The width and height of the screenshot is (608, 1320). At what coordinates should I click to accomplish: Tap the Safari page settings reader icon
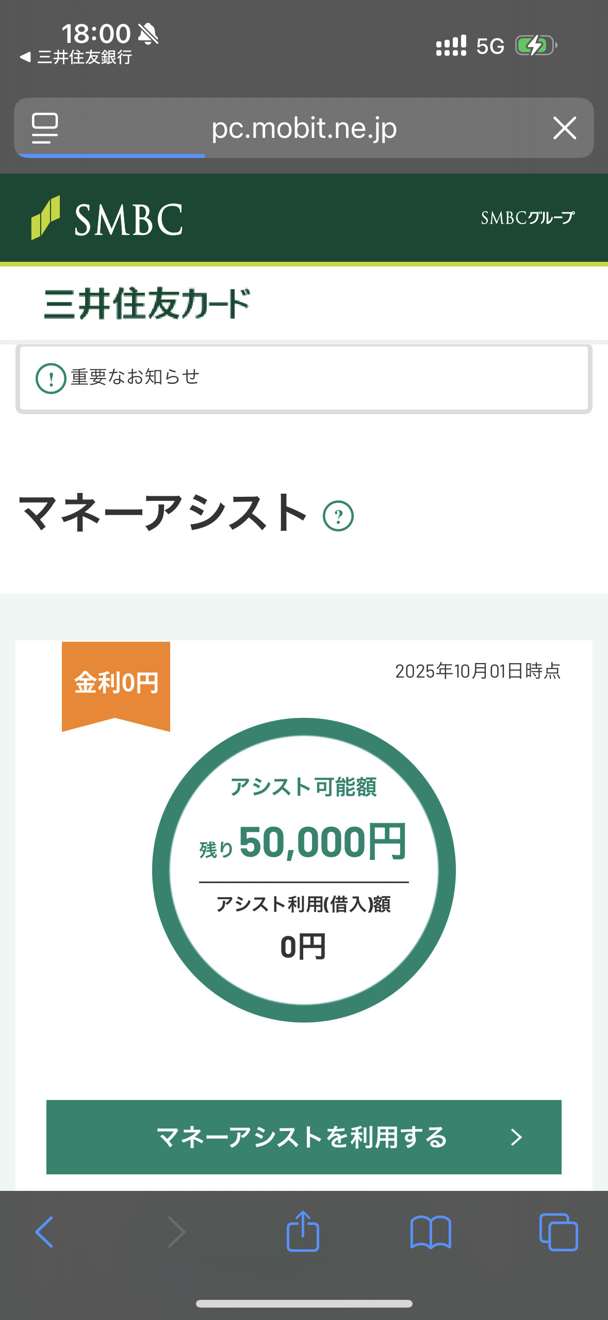pos(45,128)
